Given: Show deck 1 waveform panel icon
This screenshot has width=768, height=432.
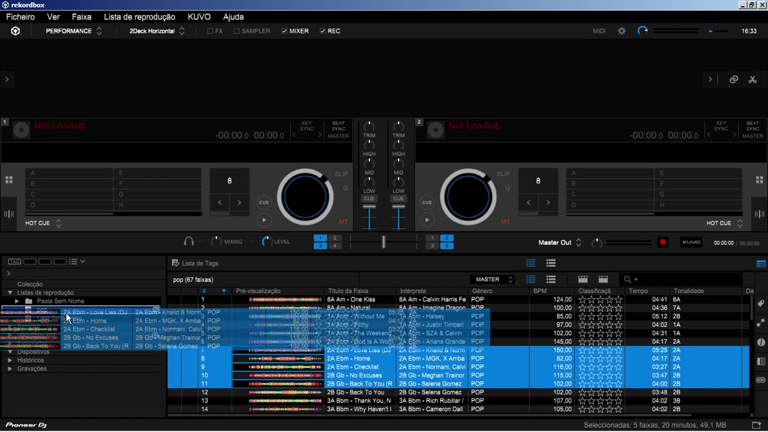Looking at the screenshot, I should [x=9, y=214].
